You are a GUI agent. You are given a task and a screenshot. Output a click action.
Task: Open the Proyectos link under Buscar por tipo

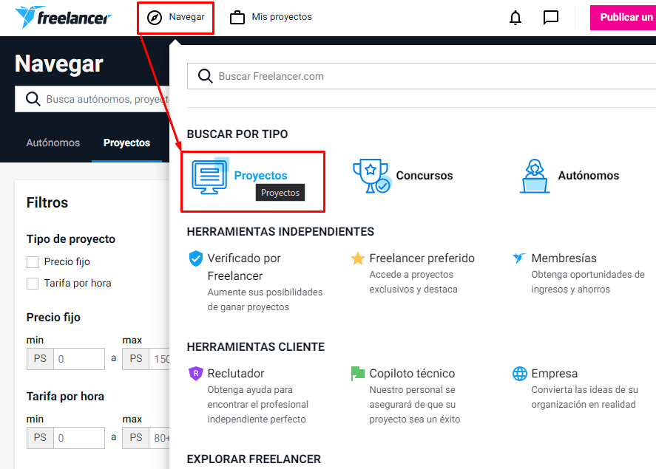[260, 175]
